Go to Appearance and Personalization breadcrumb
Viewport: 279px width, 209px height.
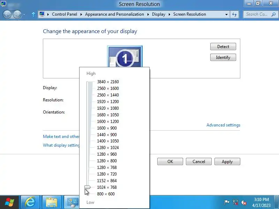point(114,14)
